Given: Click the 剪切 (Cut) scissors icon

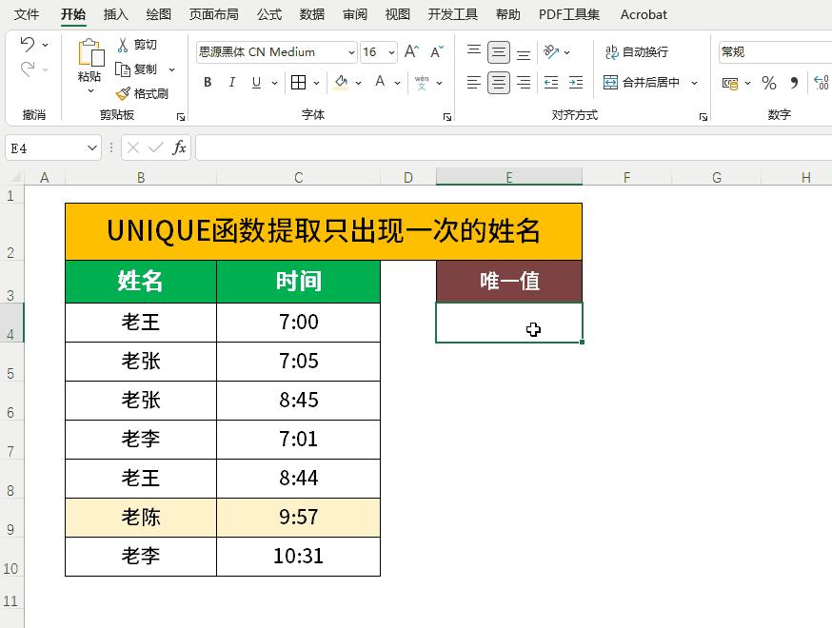Looking at the screenshot, I should (123, 44).
